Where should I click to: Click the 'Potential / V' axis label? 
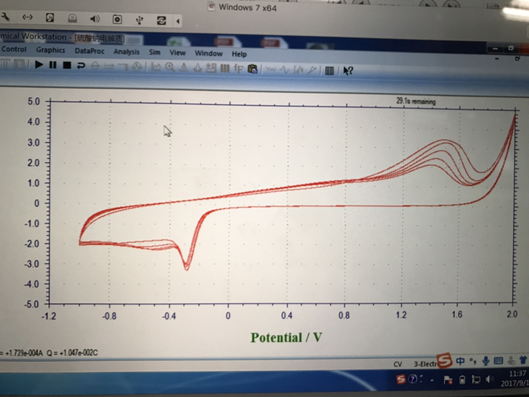[286, 338]
